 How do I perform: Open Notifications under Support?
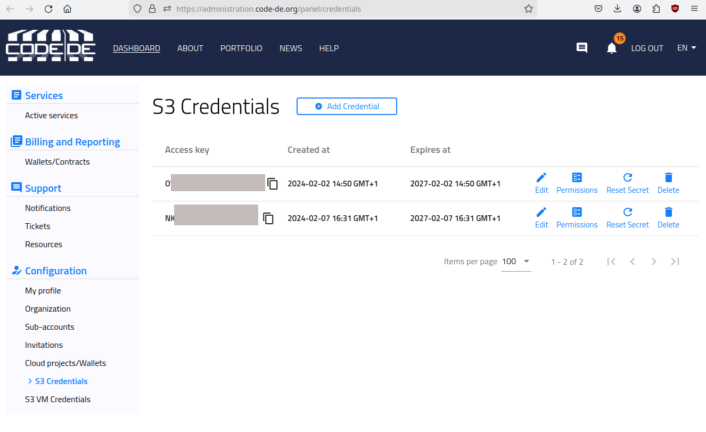coord(48,208)
